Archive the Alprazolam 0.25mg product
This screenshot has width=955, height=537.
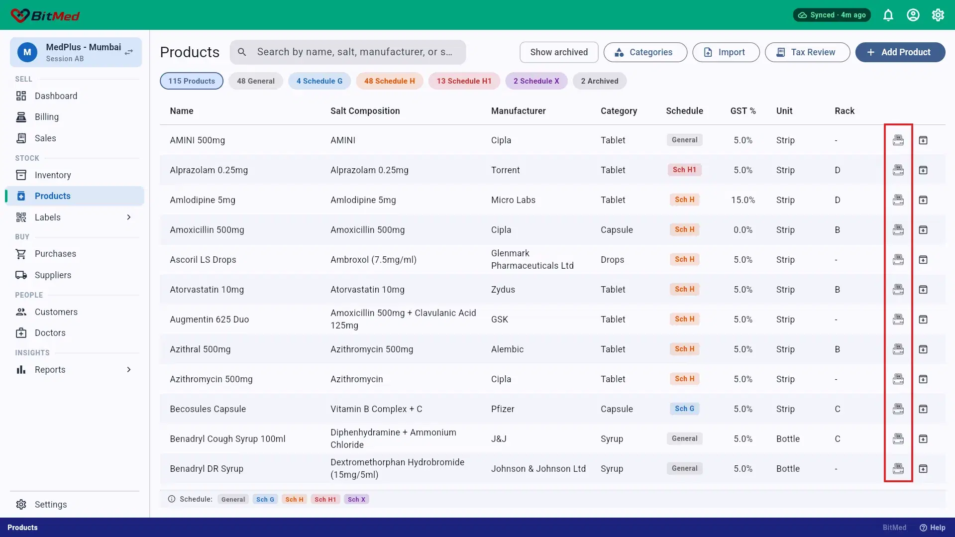click(923, 170)
